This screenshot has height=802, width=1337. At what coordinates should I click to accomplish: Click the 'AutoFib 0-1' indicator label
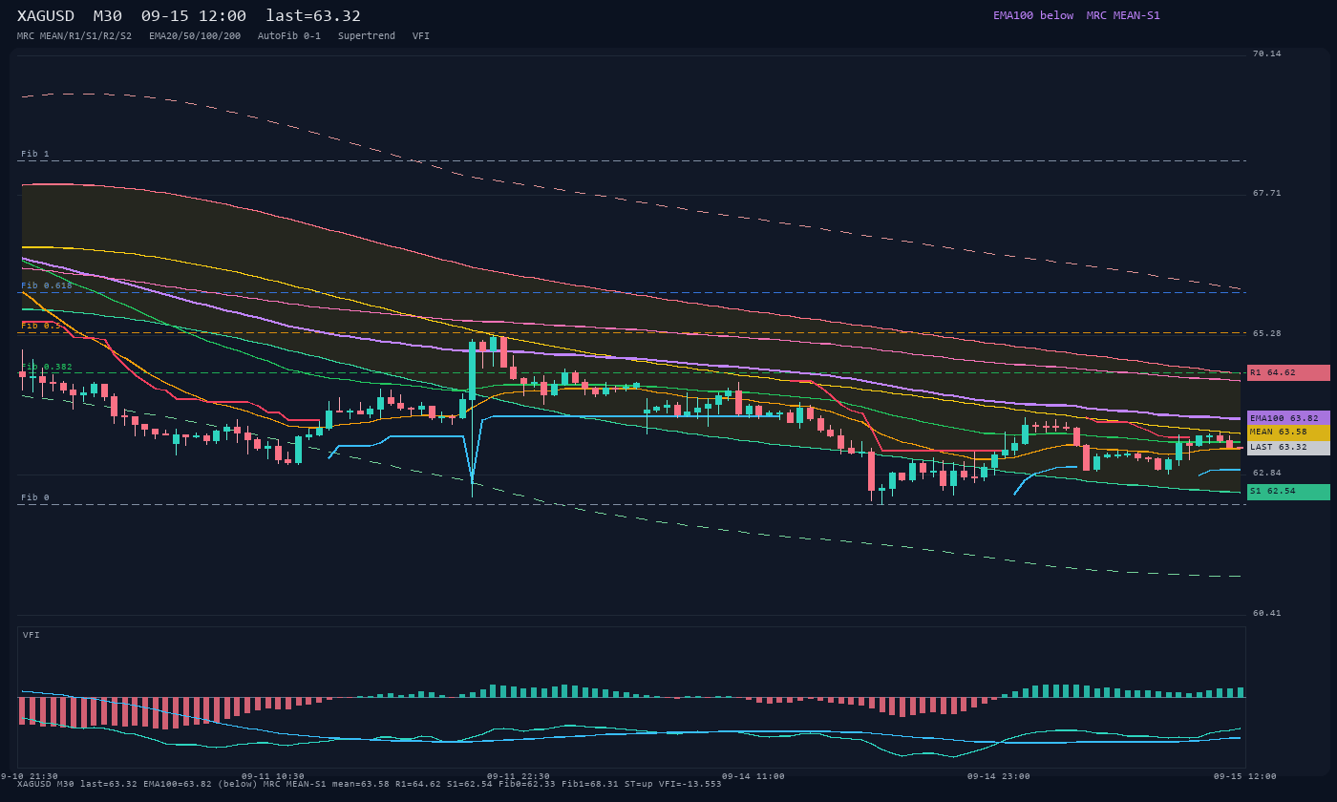coord(289,36)
